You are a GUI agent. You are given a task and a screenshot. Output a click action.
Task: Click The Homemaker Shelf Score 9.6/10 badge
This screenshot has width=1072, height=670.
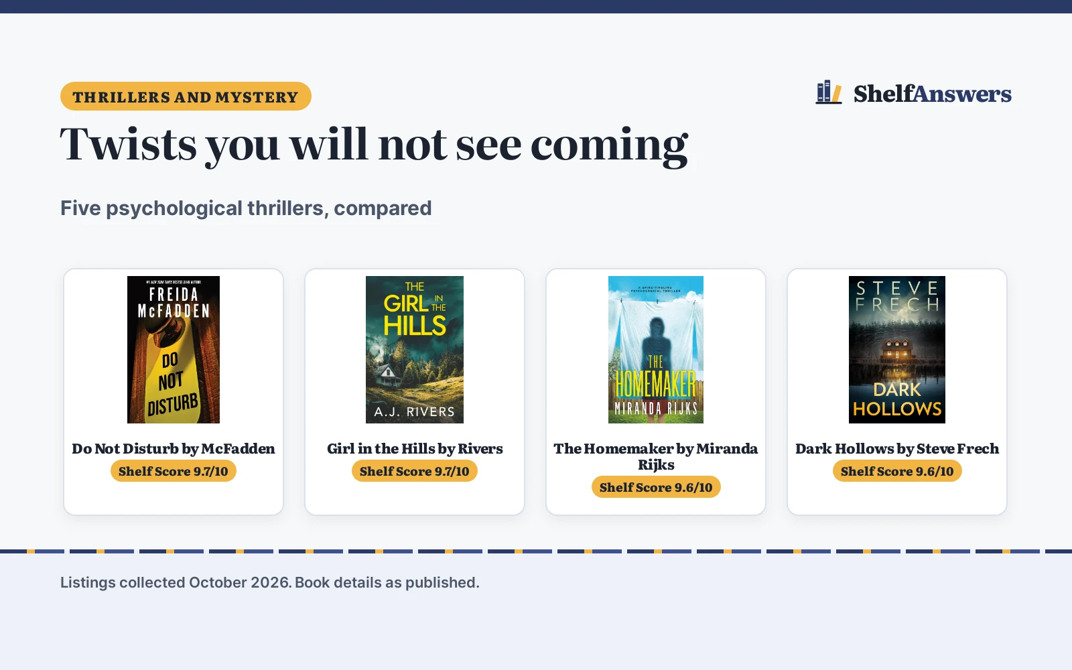click(x=656, y=487)
